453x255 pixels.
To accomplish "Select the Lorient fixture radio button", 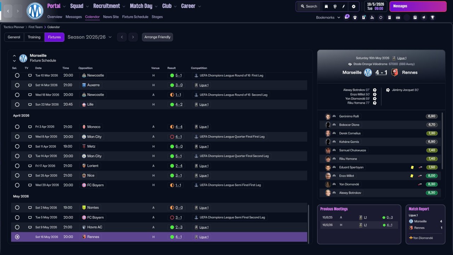I will 17,166.
